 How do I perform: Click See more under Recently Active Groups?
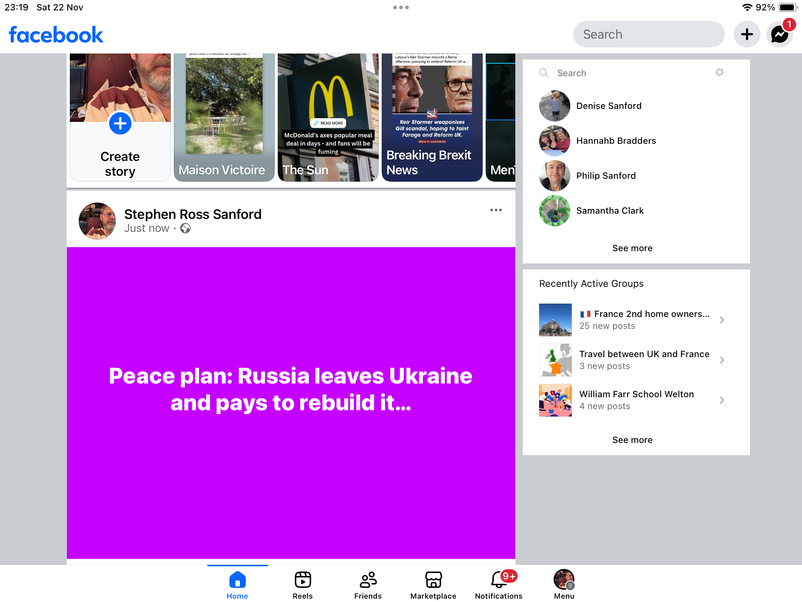tap(632, 440)
